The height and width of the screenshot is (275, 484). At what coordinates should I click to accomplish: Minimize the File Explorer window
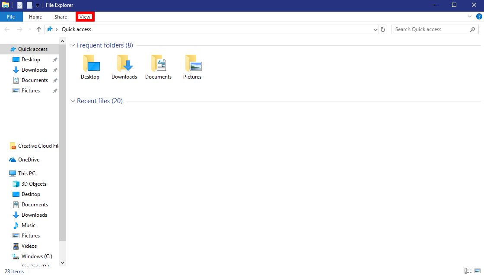[435, 5]
